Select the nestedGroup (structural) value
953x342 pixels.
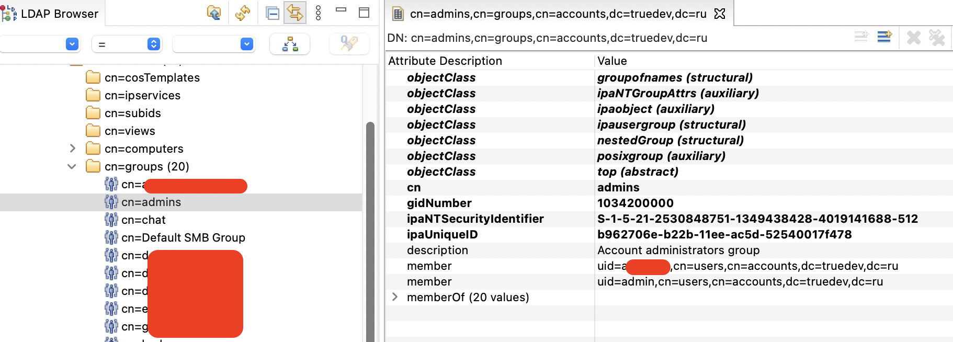point(671,140)
